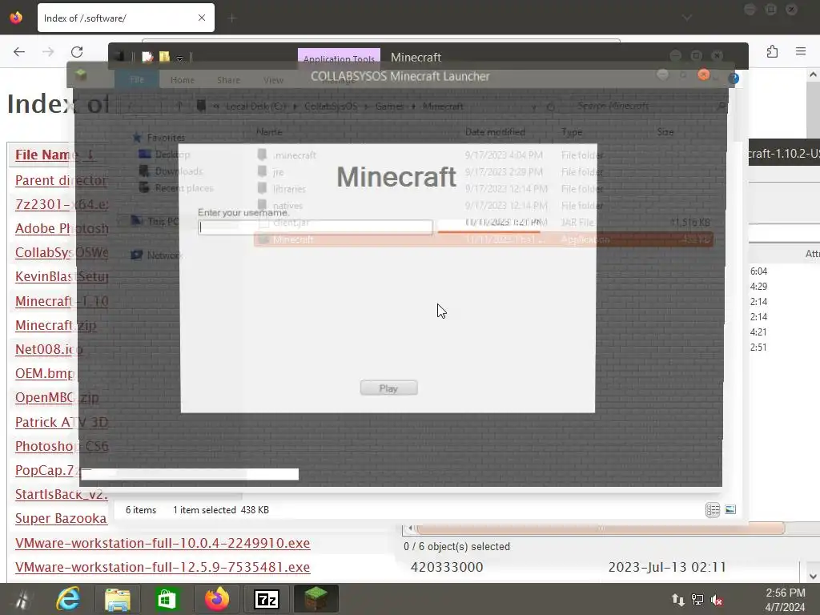Open the StartIsBack_v2 link

[61, 494]
